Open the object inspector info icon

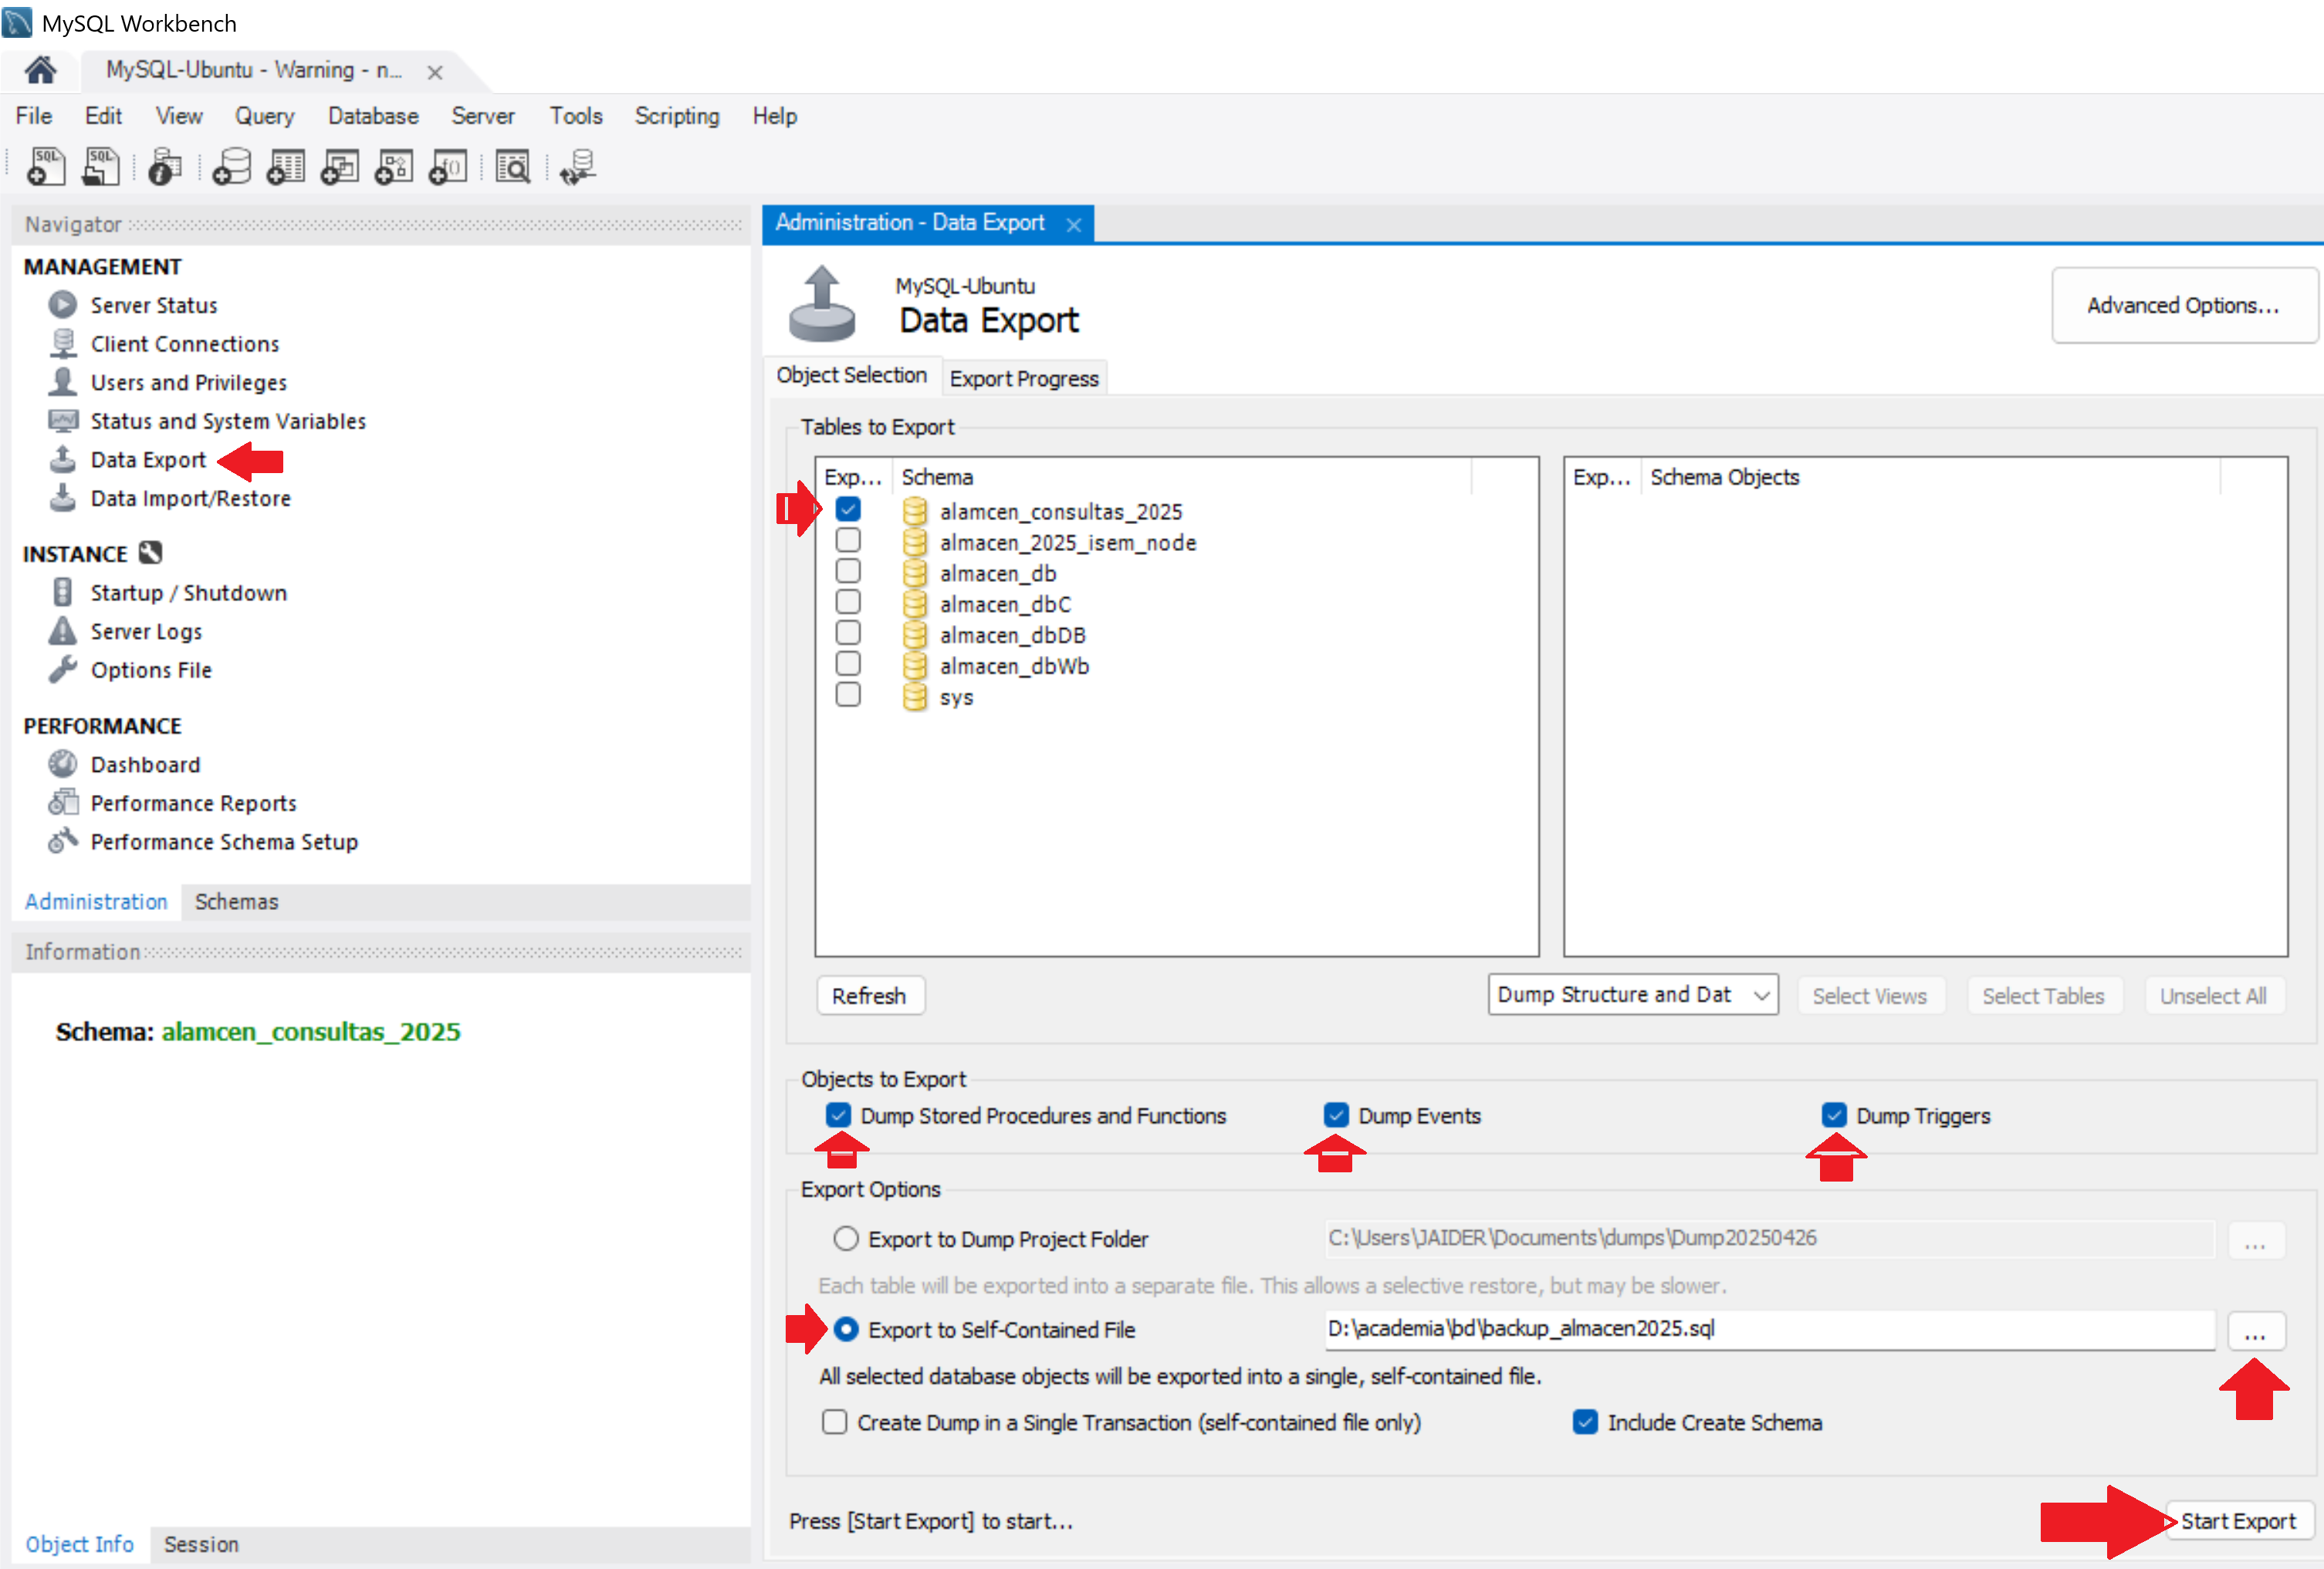[x=165, y=167]
